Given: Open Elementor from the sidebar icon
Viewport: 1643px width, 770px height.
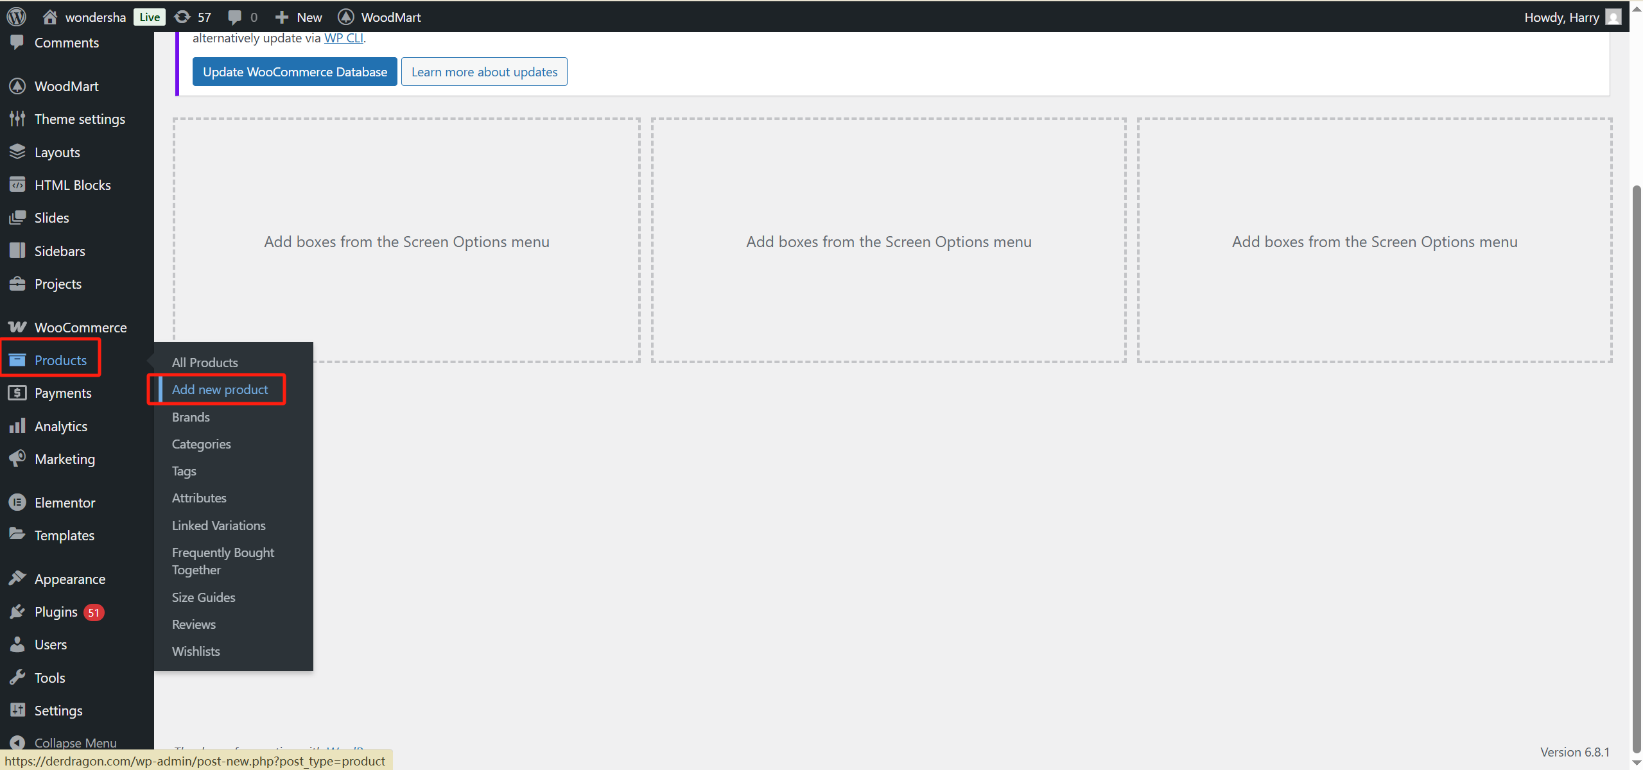Looking at the screenshot, I should (x=17, y=502).
